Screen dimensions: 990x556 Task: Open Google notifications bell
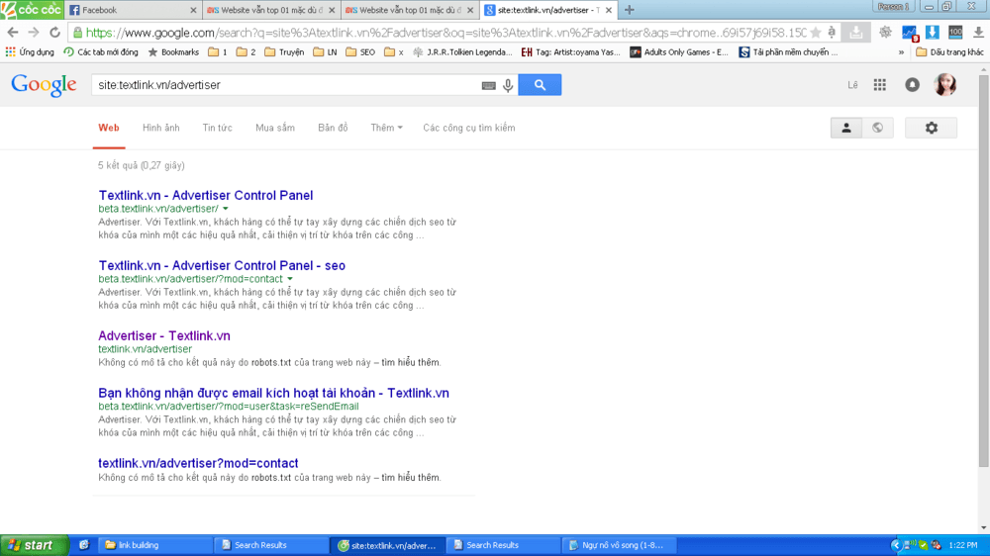point(913,84)
